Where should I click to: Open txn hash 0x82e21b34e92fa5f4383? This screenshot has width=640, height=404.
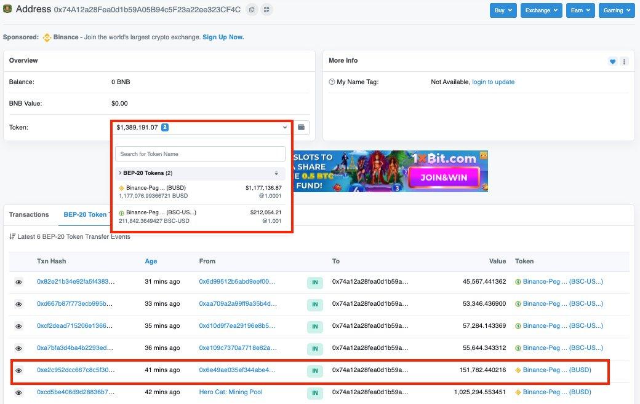coord(76,281)
